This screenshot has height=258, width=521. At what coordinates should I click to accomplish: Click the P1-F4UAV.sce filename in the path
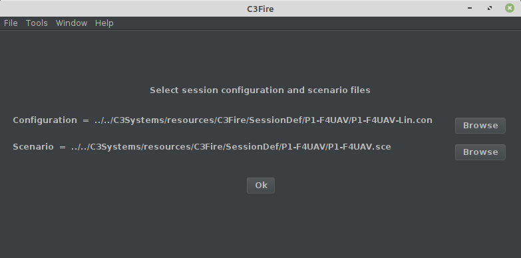point(359,147)
